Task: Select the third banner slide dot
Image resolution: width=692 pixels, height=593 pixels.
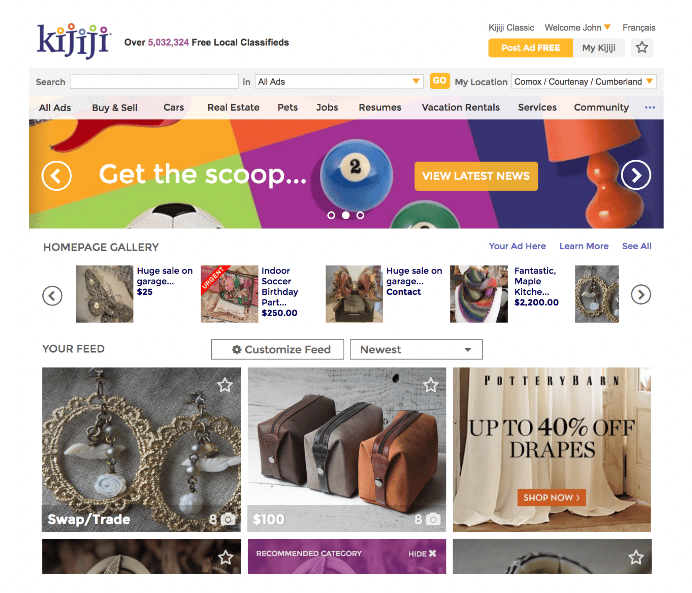Action: point(360,215)
